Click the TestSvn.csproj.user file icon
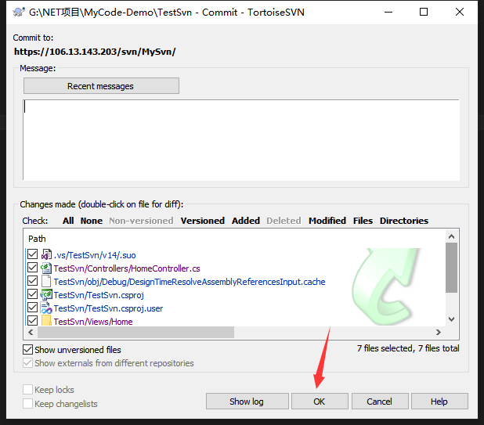 coord(46,308)
